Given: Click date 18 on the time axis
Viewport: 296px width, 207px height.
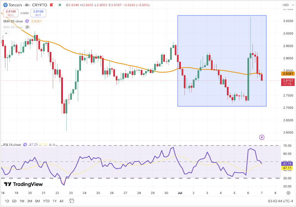Looking at the screenshot, I should (x=3, y=193).
